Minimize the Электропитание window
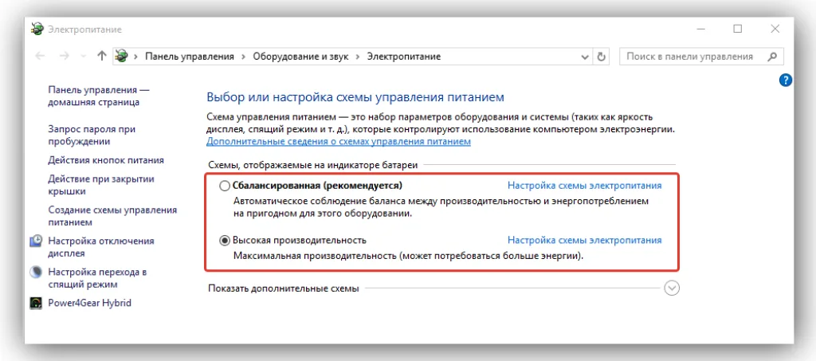816x361 pixels. coord(700,29)
